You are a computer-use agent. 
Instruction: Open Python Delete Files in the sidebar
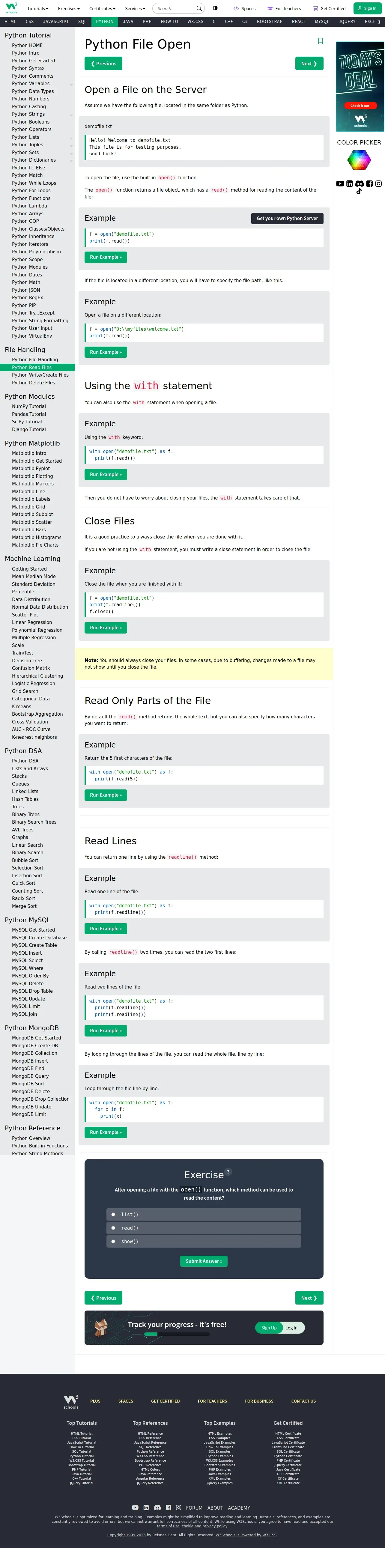click(34, 383)
